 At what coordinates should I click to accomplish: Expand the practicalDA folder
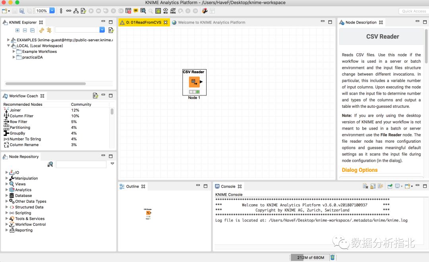[14, 57]
